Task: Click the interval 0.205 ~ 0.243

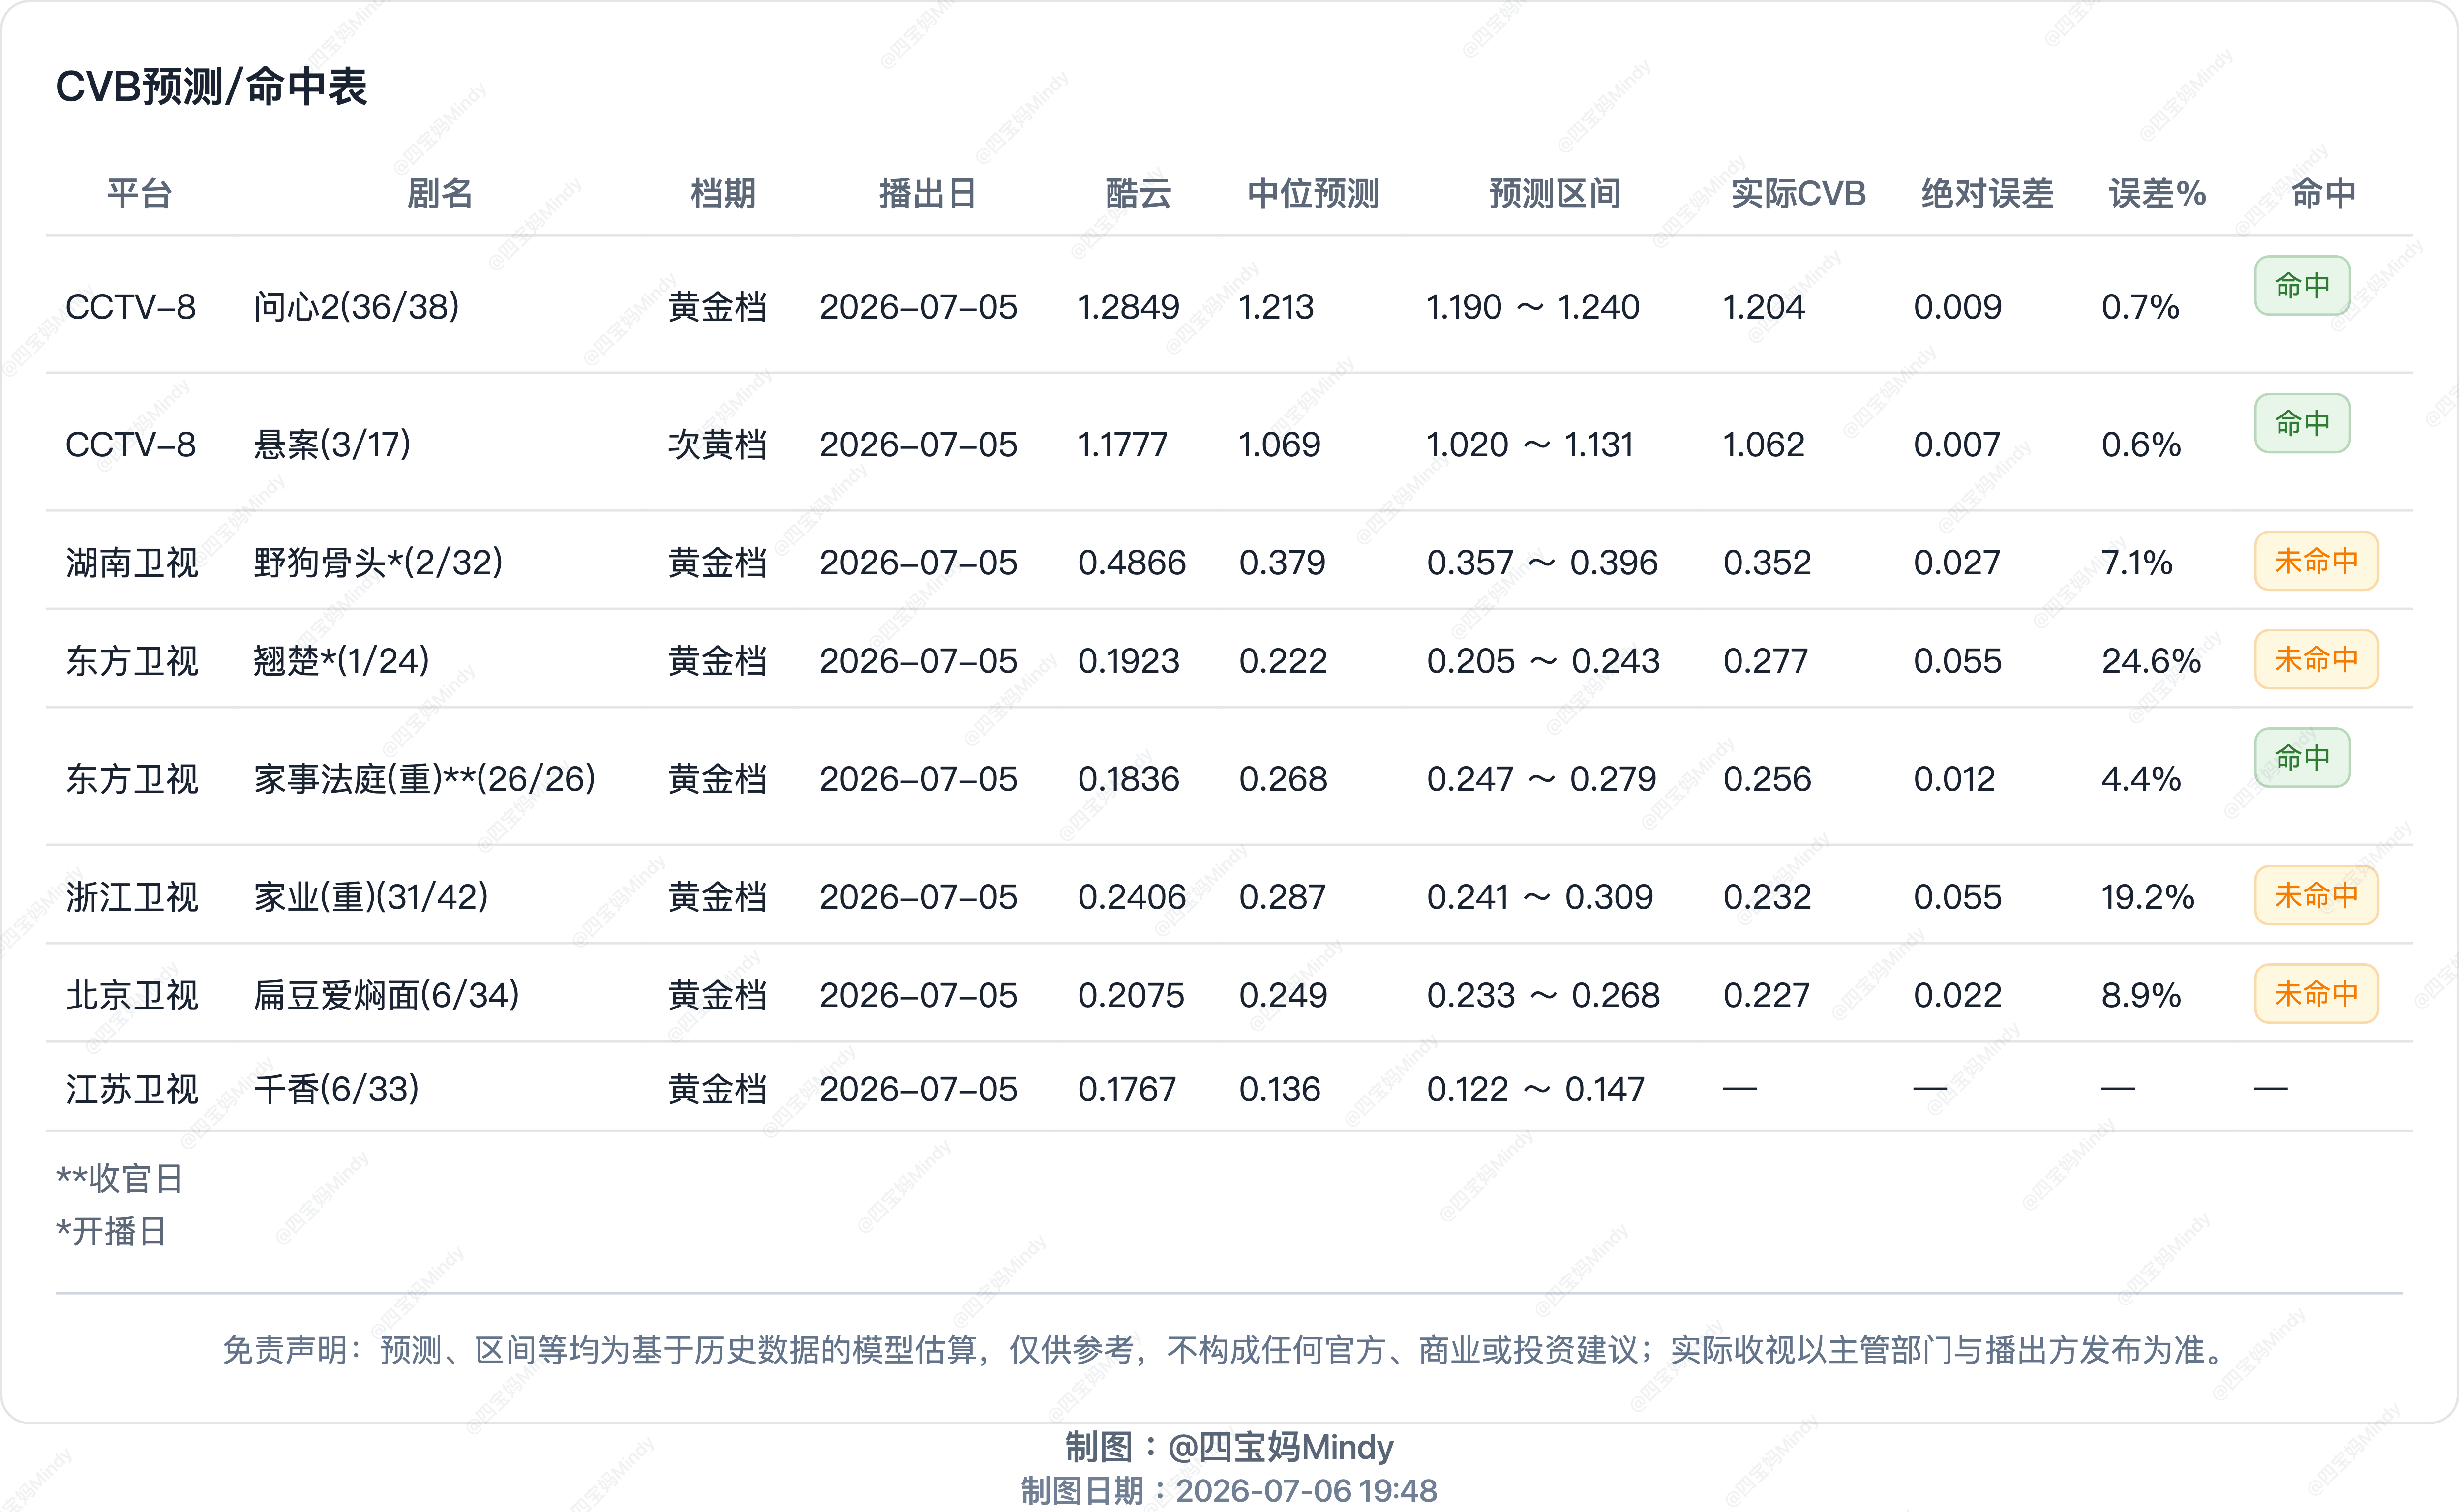Action: pyautogui.click(x=1543, y=660)
